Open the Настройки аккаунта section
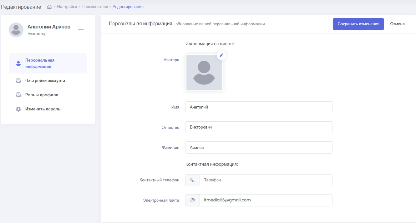Screen dimensions: 416x223 [x=45, y=81]
